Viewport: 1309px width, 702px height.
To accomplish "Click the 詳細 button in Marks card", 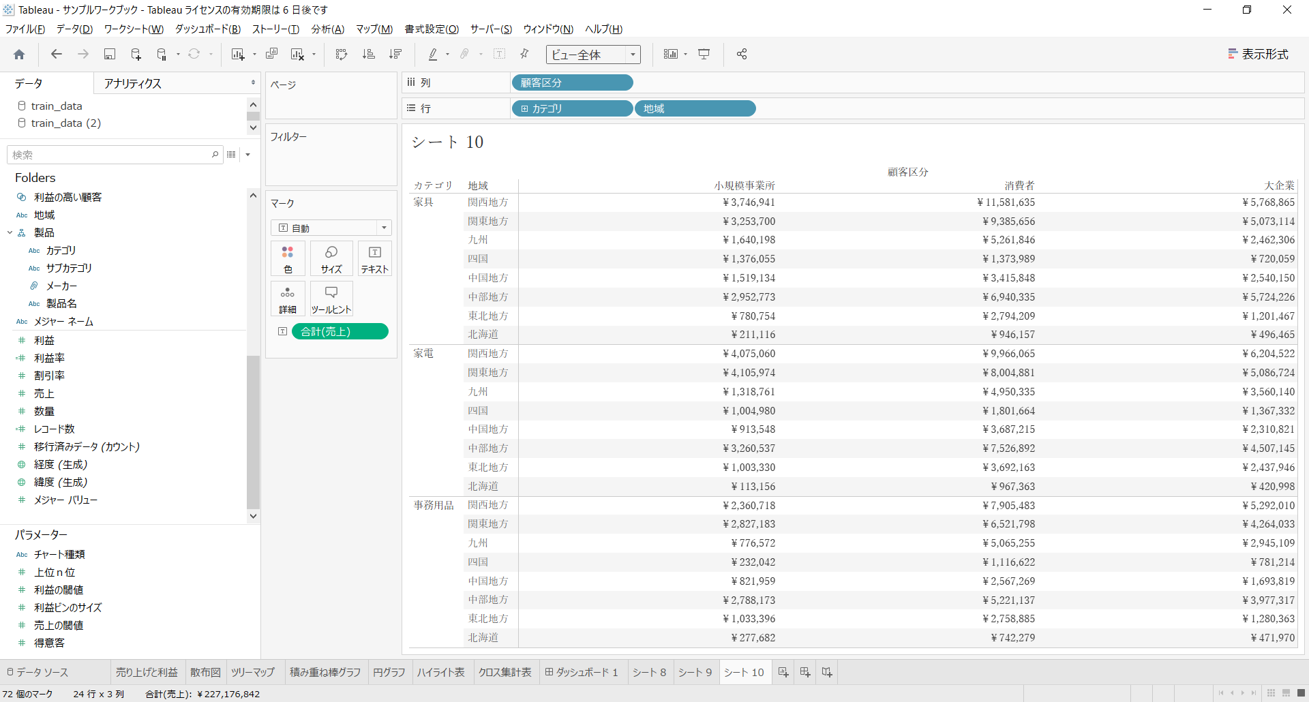I will (288, 299).
